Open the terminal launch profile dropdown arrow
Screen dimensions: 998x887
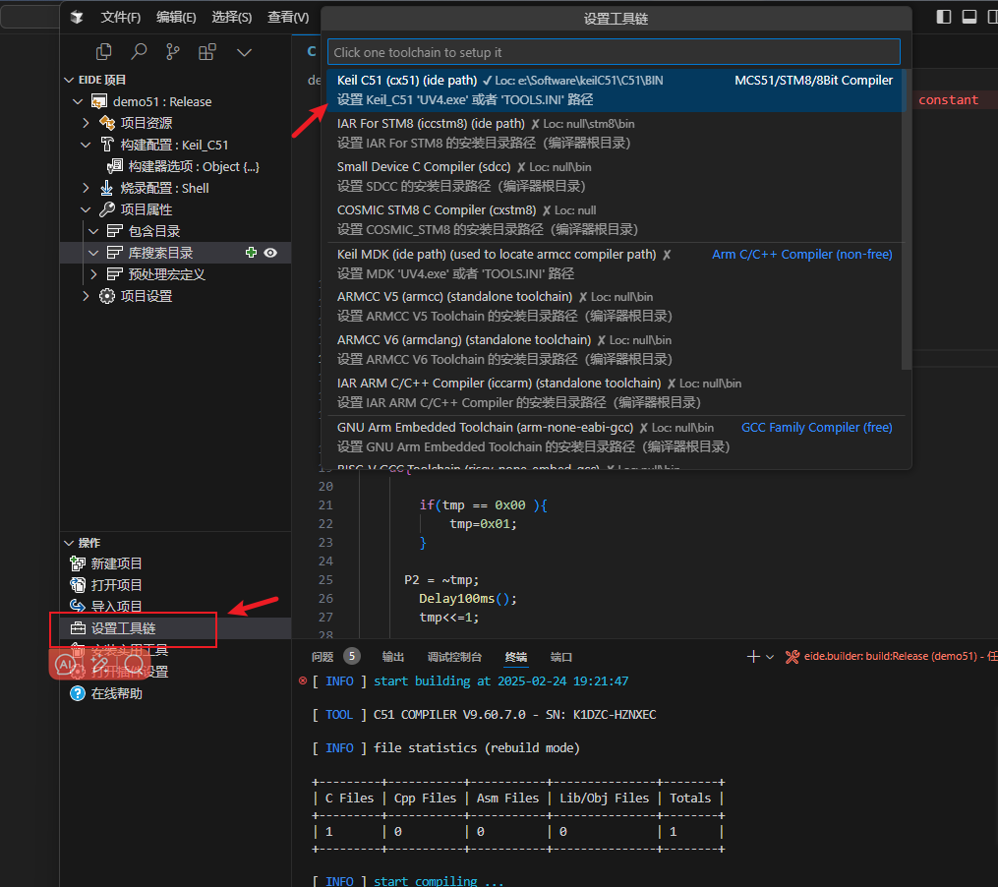click(x=770, y=657)
